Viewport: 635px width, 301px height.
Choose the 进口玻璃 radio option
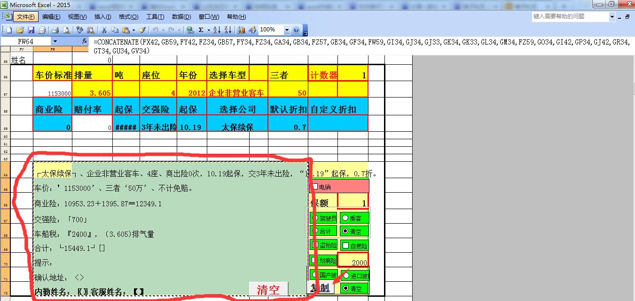[x=346, y=276]
